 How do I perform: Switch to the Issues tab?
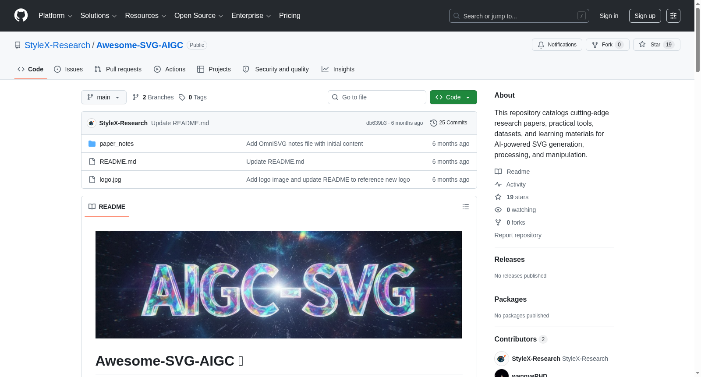(x=68, y=69)
